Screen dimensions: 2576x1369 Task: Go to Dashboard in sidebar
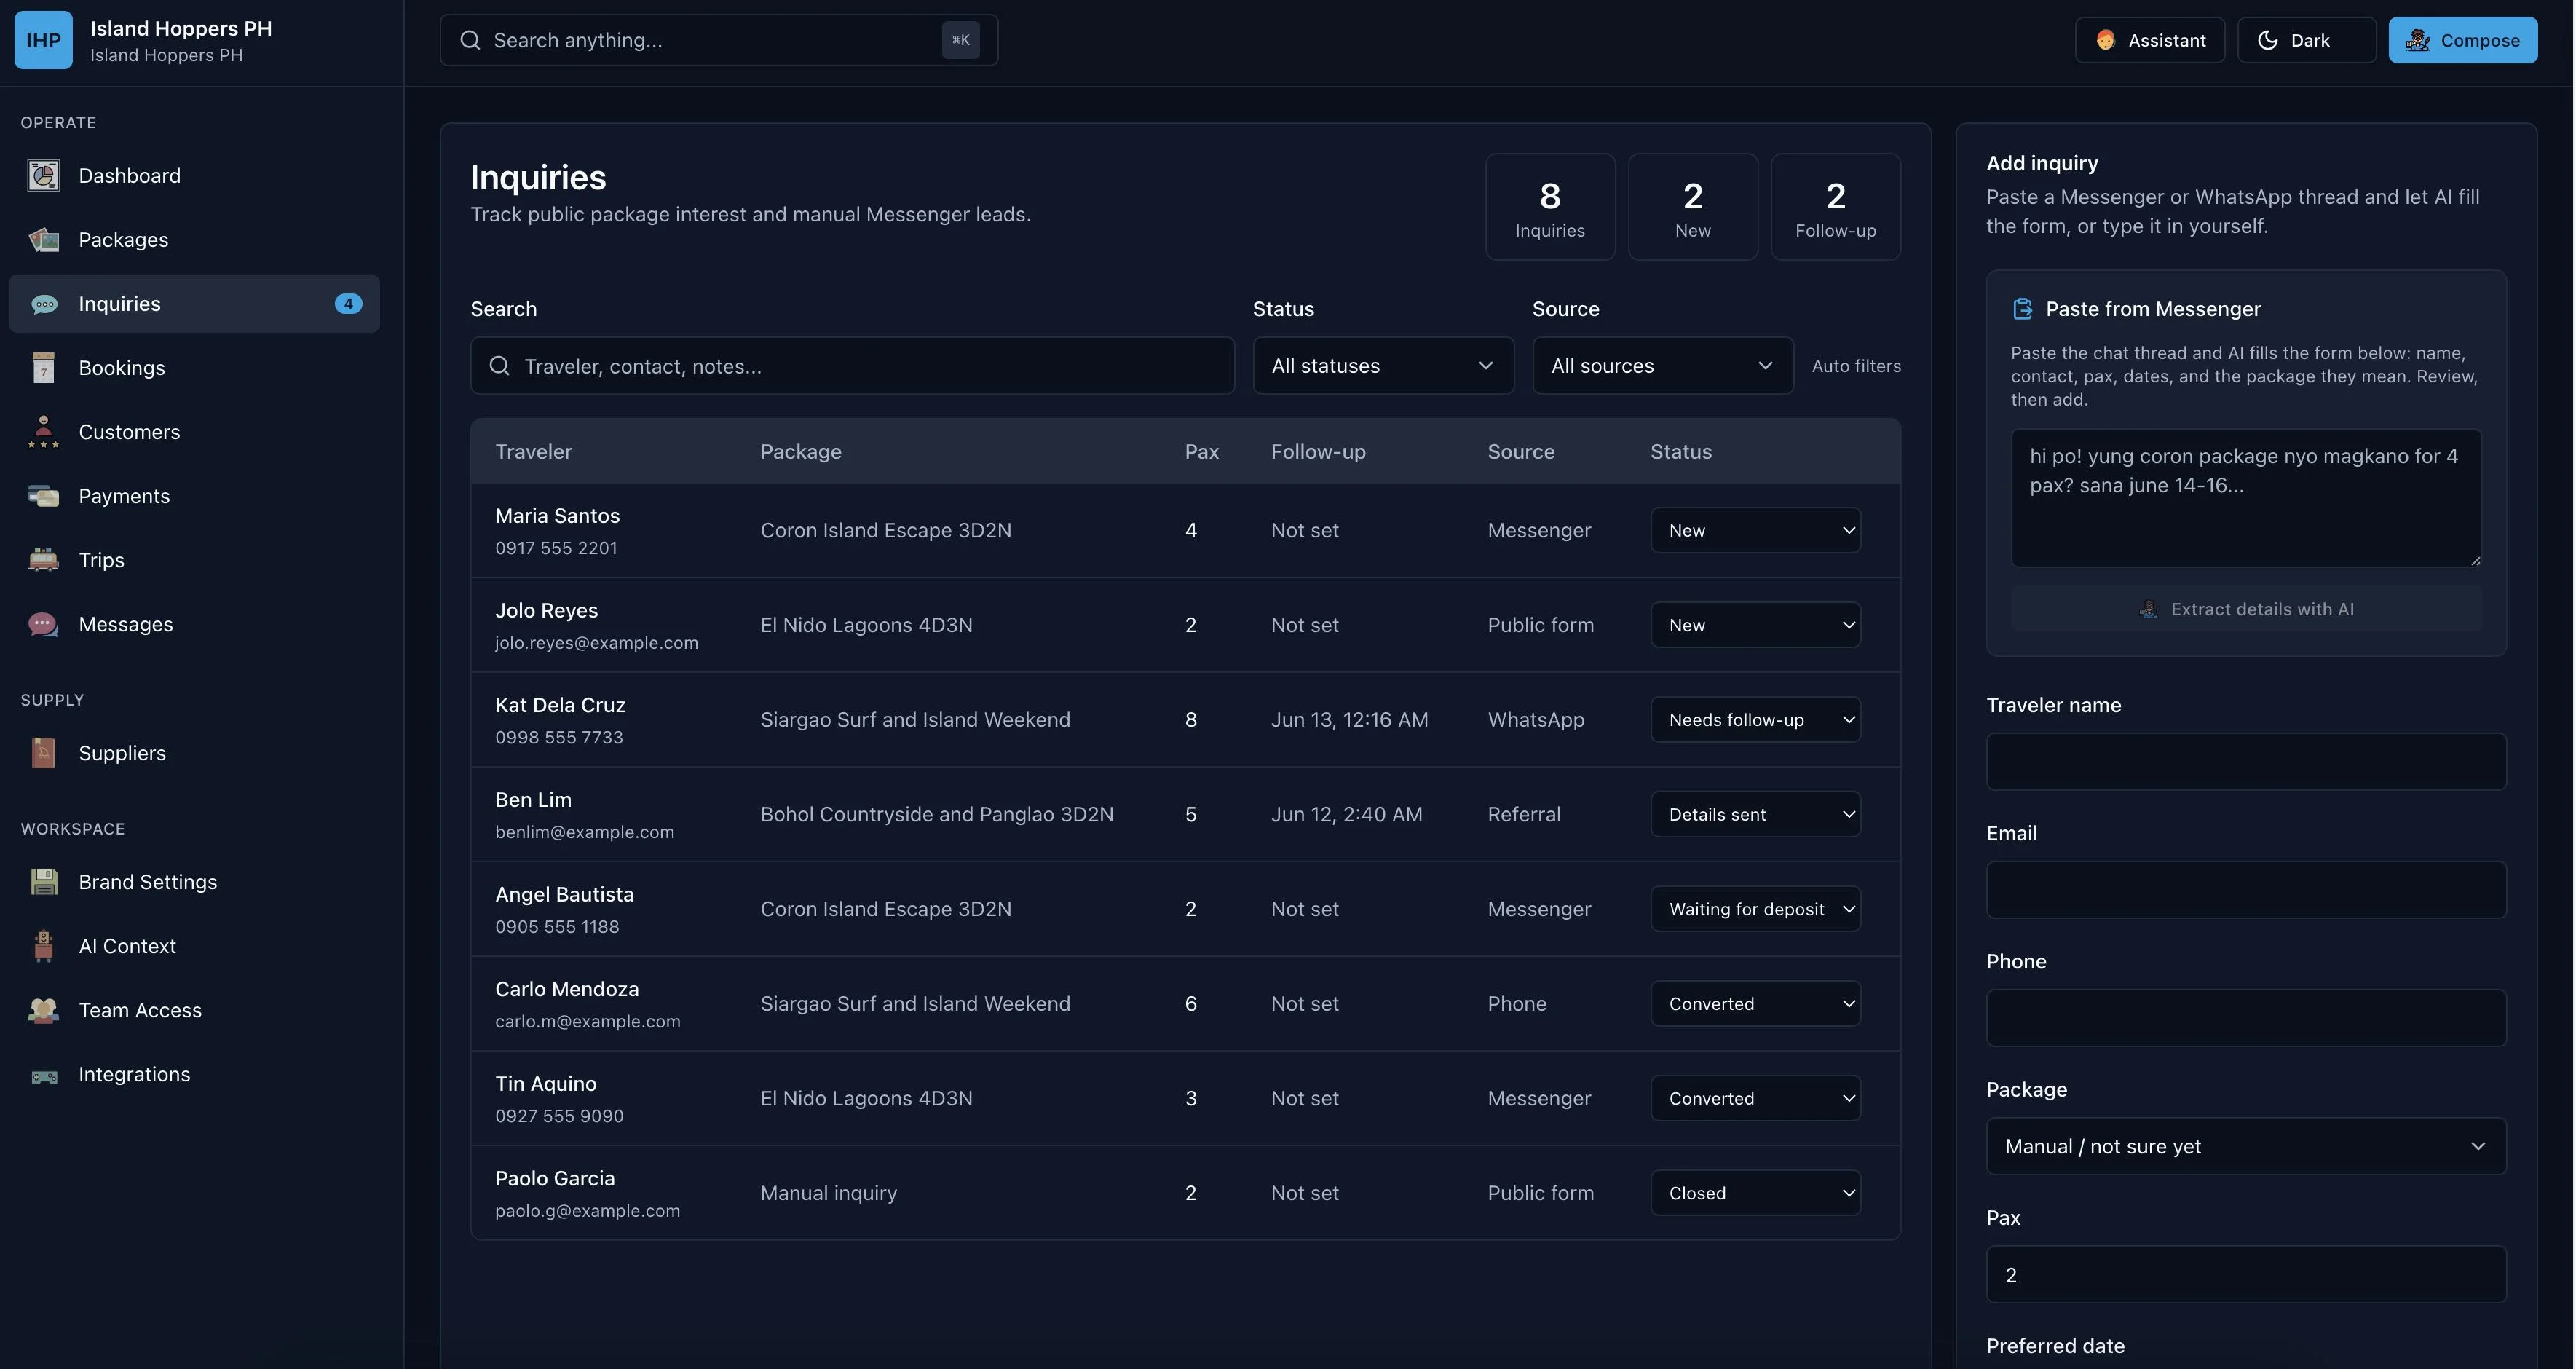coord(194,176)
